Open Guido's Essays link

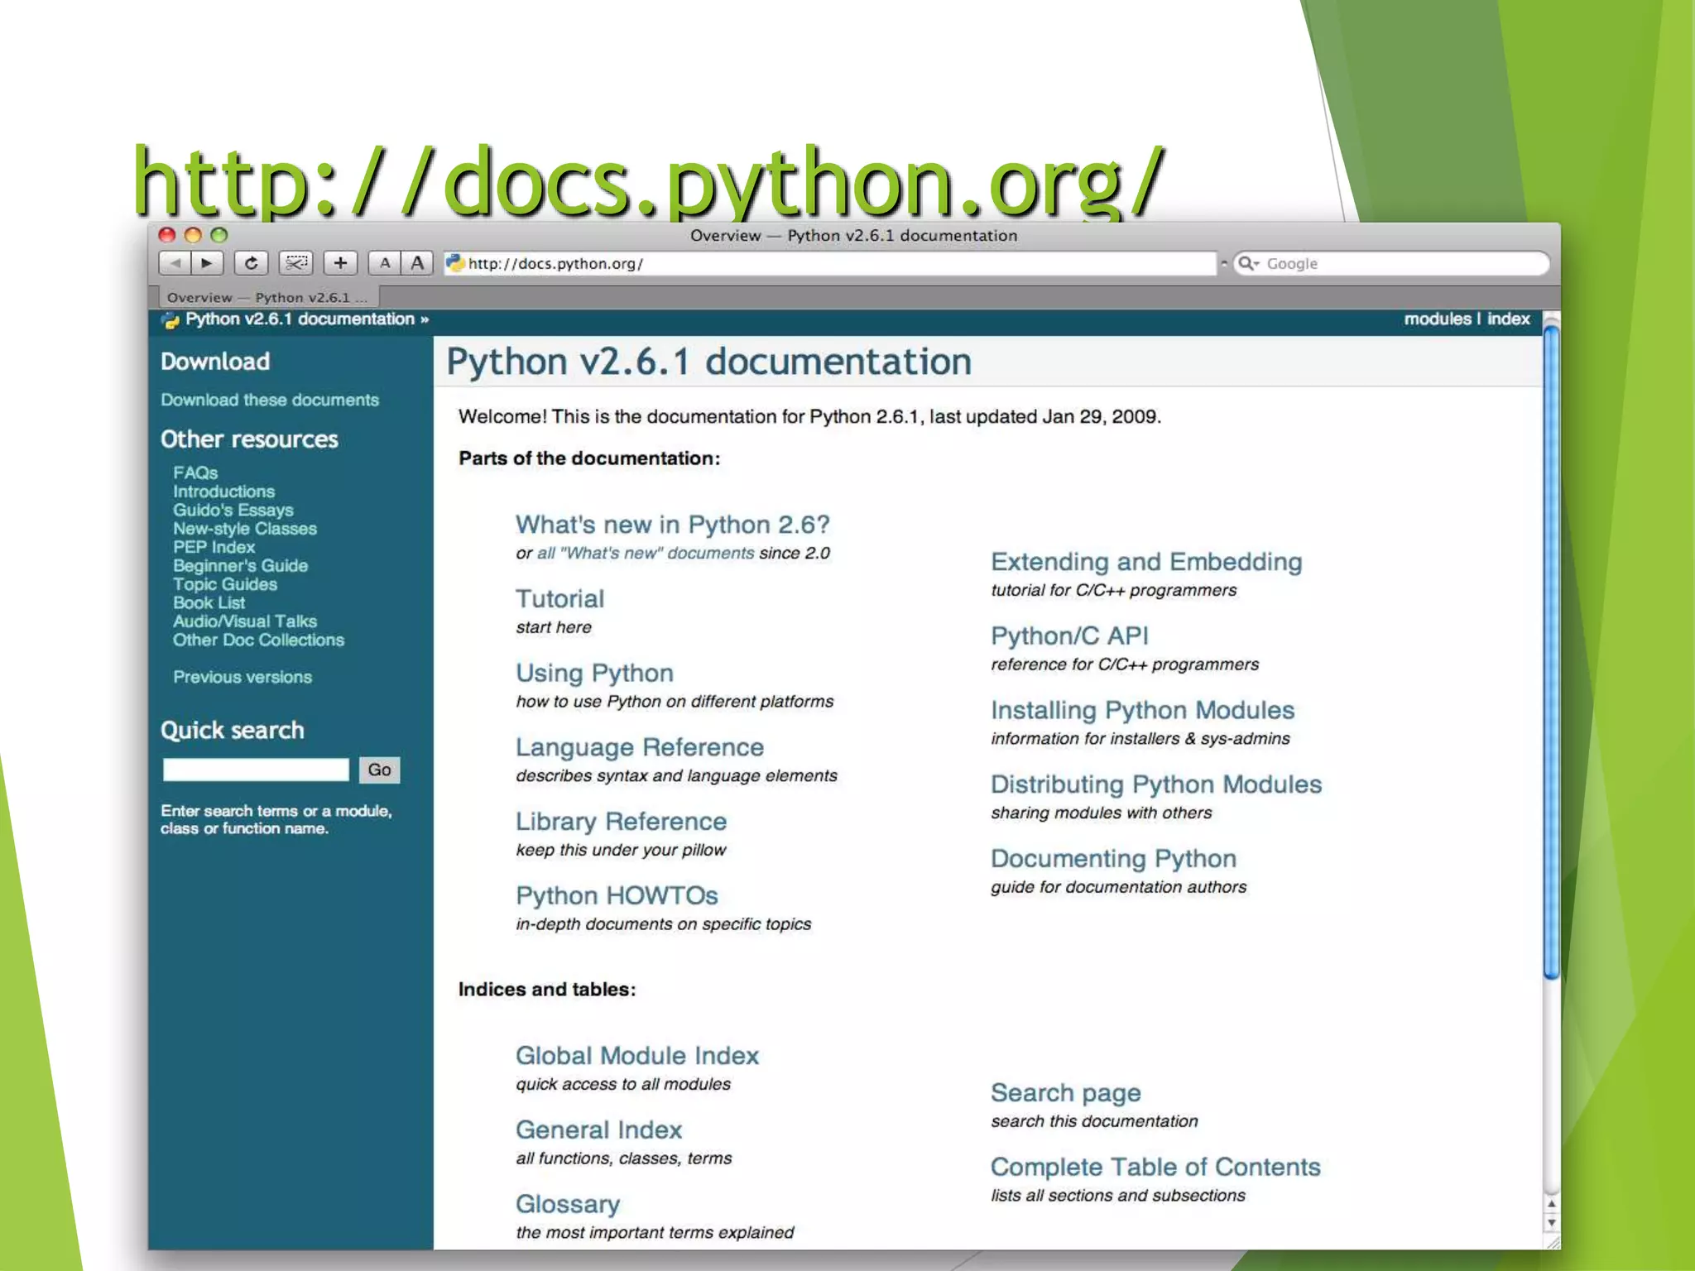(x=233, y=510)
